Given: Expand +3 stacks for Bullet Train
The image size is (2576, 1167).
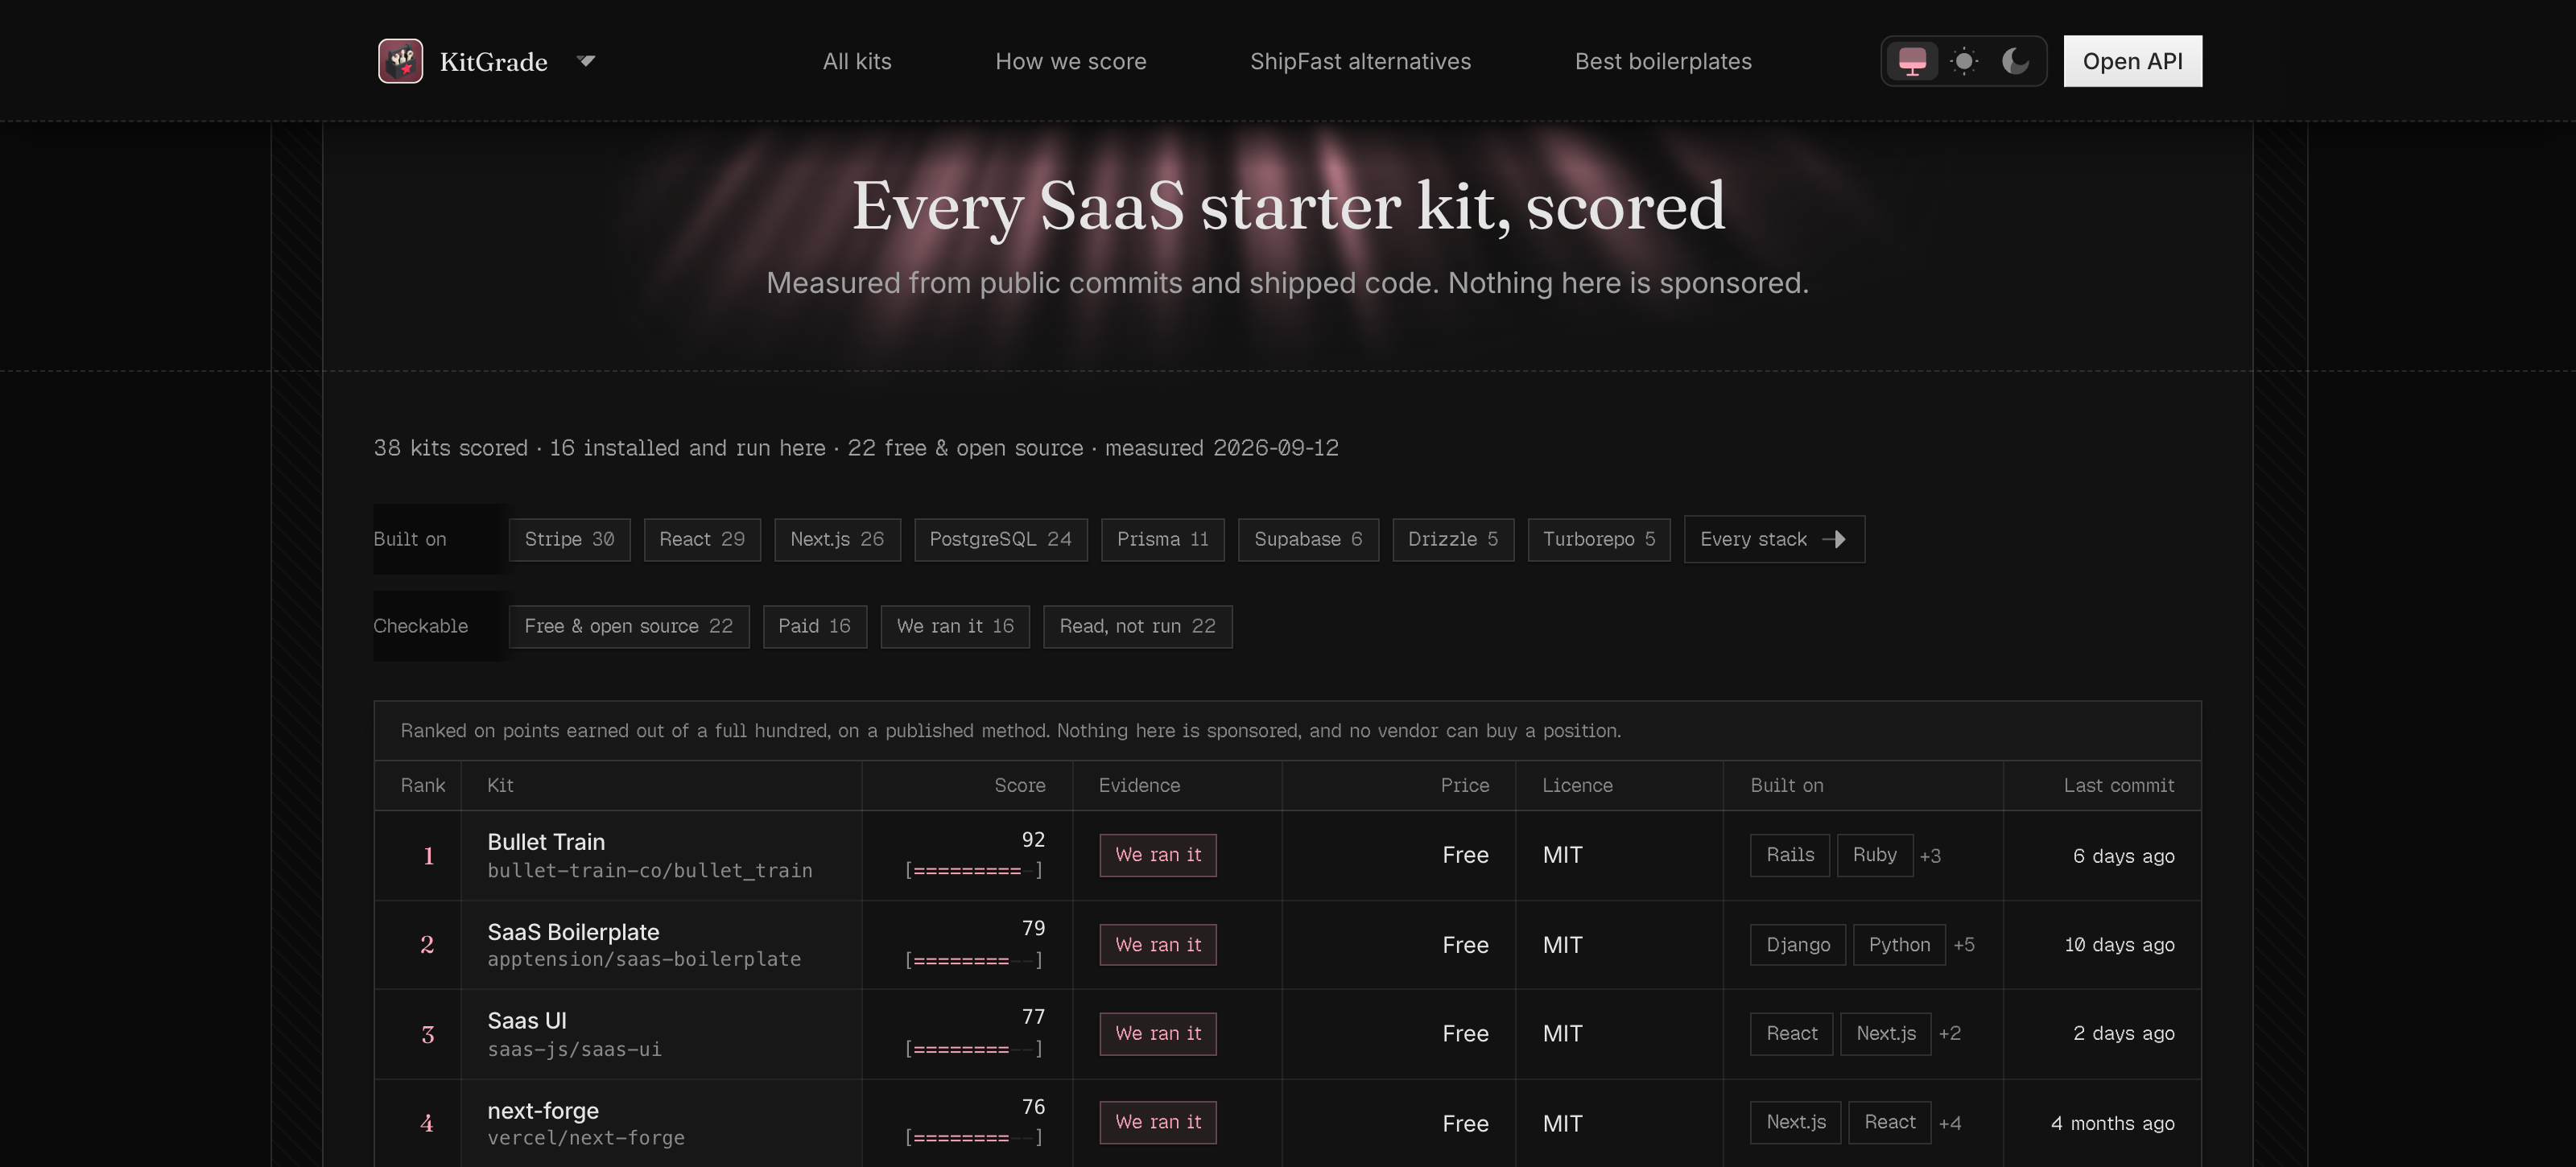Looking at the screenshot, I should tap(1930, 856).
